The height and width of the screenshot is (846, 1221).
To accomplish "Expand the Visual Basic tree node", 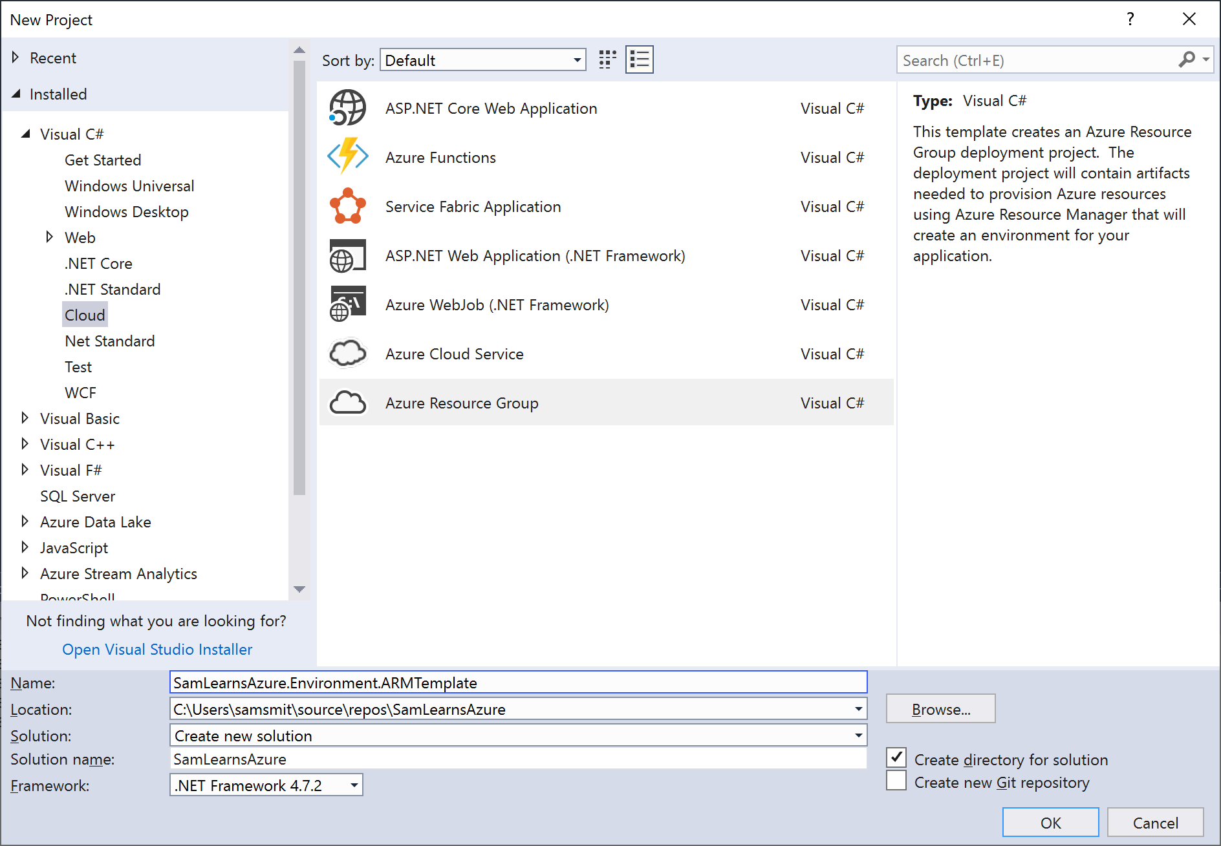I will click(25, 418).
